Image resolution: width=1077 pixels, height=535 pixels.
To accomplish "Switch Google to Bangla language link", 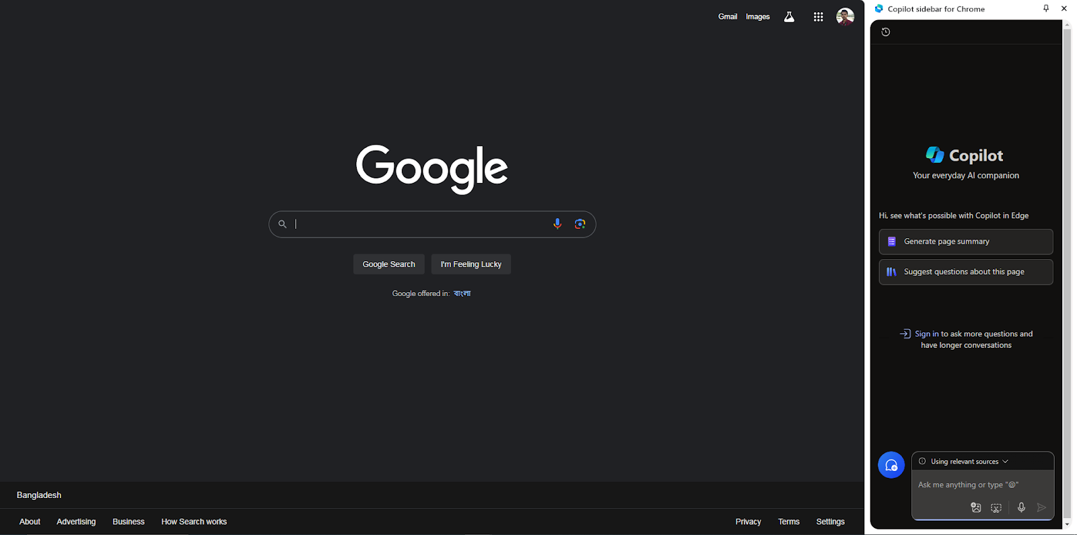I will click(x=462, y=293).
